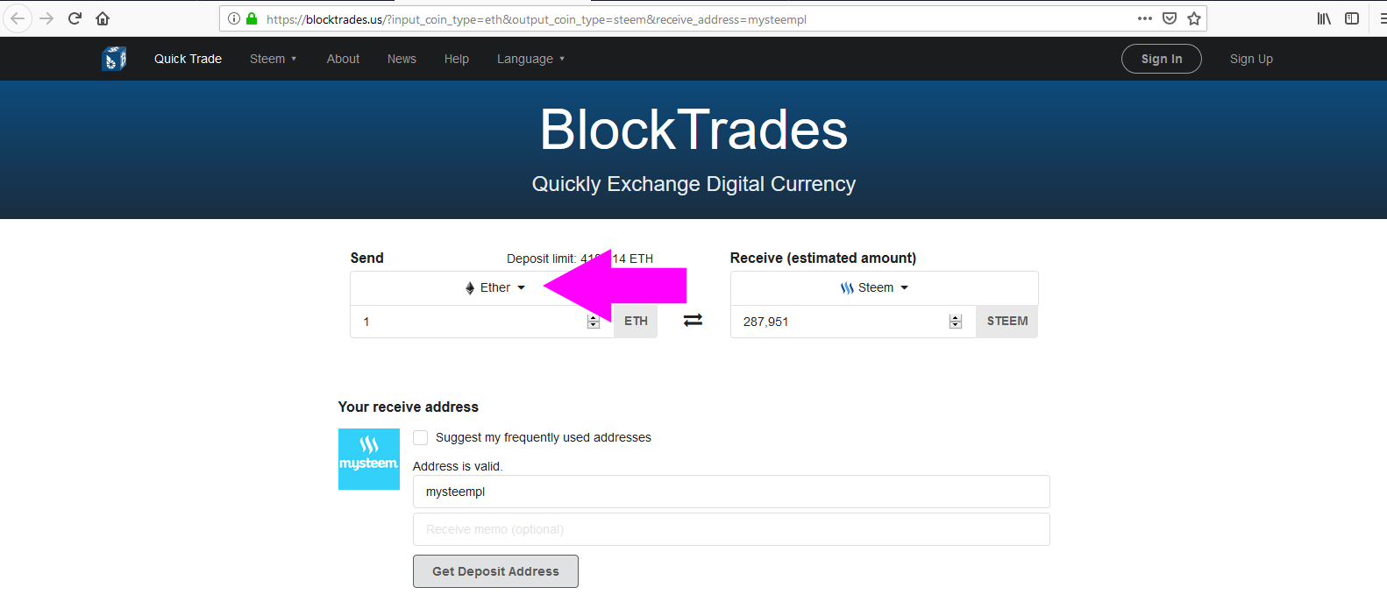
Task: Click 'Address is valid.' text
Action: 458,466
